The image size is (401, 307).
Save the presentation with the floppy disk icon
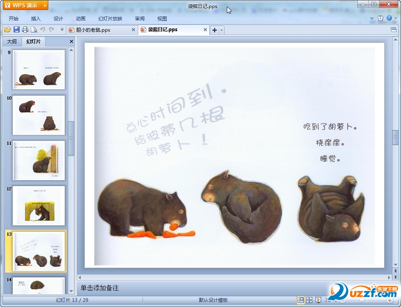click(16, 30)
